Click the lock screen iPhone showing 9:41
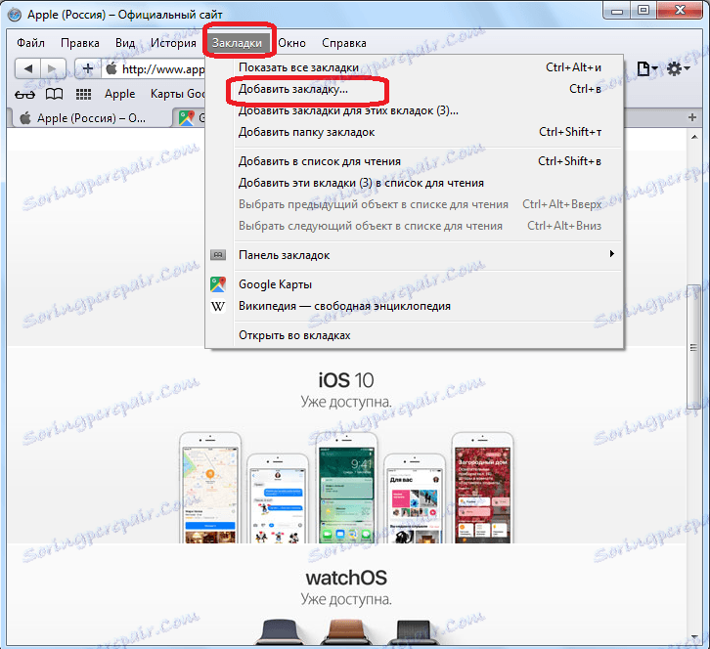Screen dimensions: 710x649 pos(346,488)
